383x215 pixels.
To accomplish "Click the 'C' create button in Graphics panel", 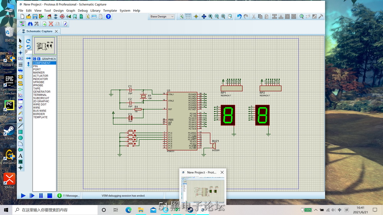I will tap(34, 59).
